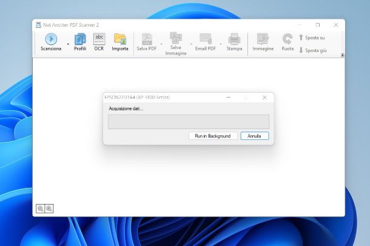The width and height of the screenshot is (370, 246).
Task: Click the Run in Background button
Action: 213,136
